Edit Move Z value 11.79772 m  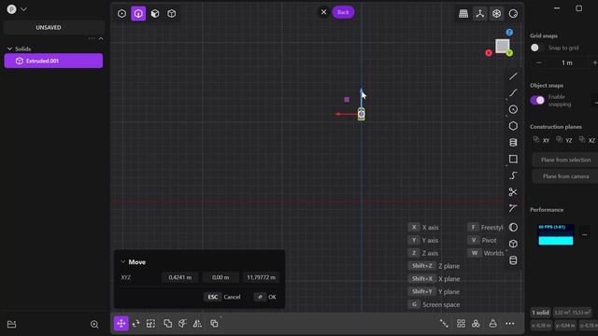pyautogui.click(x=261, y=278)
